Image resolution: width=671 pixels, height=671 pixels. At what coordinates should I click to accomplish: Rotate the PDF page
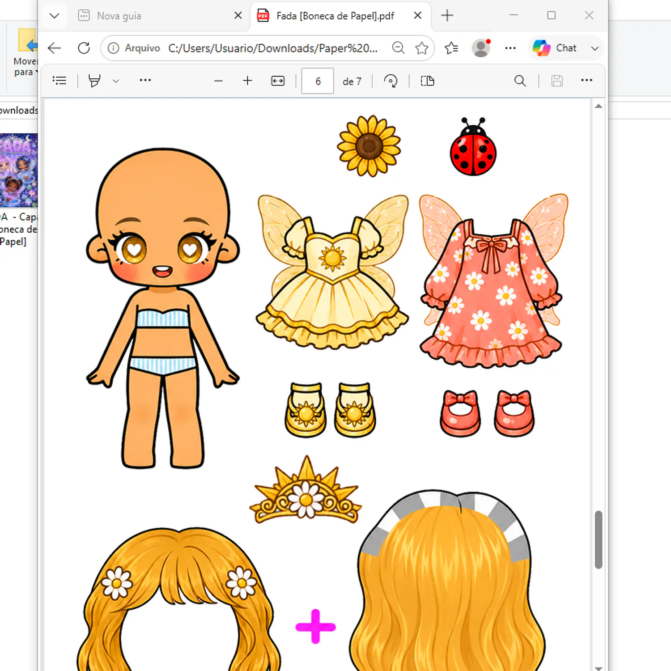(391, 81)
